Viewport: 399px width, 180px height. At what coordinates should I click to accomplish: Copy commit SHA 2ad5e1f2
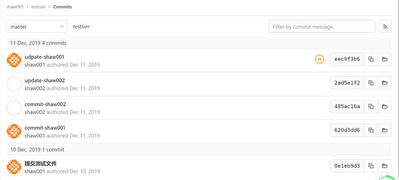click(x=371, y=83)
